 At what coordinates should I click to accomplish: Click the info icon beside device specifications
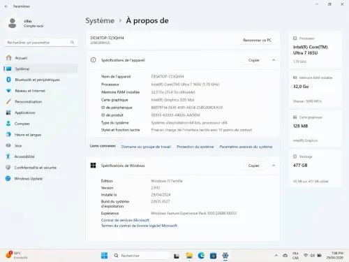coord(94,60)
